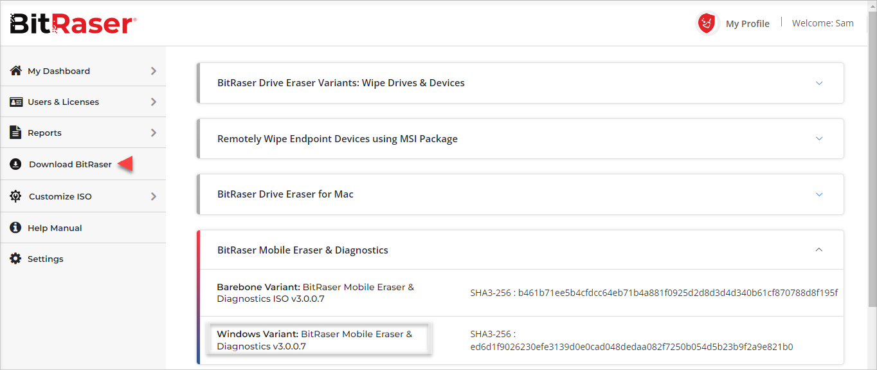
Task: Click the Settings gear icon
Action: click(x=16, y=259)
